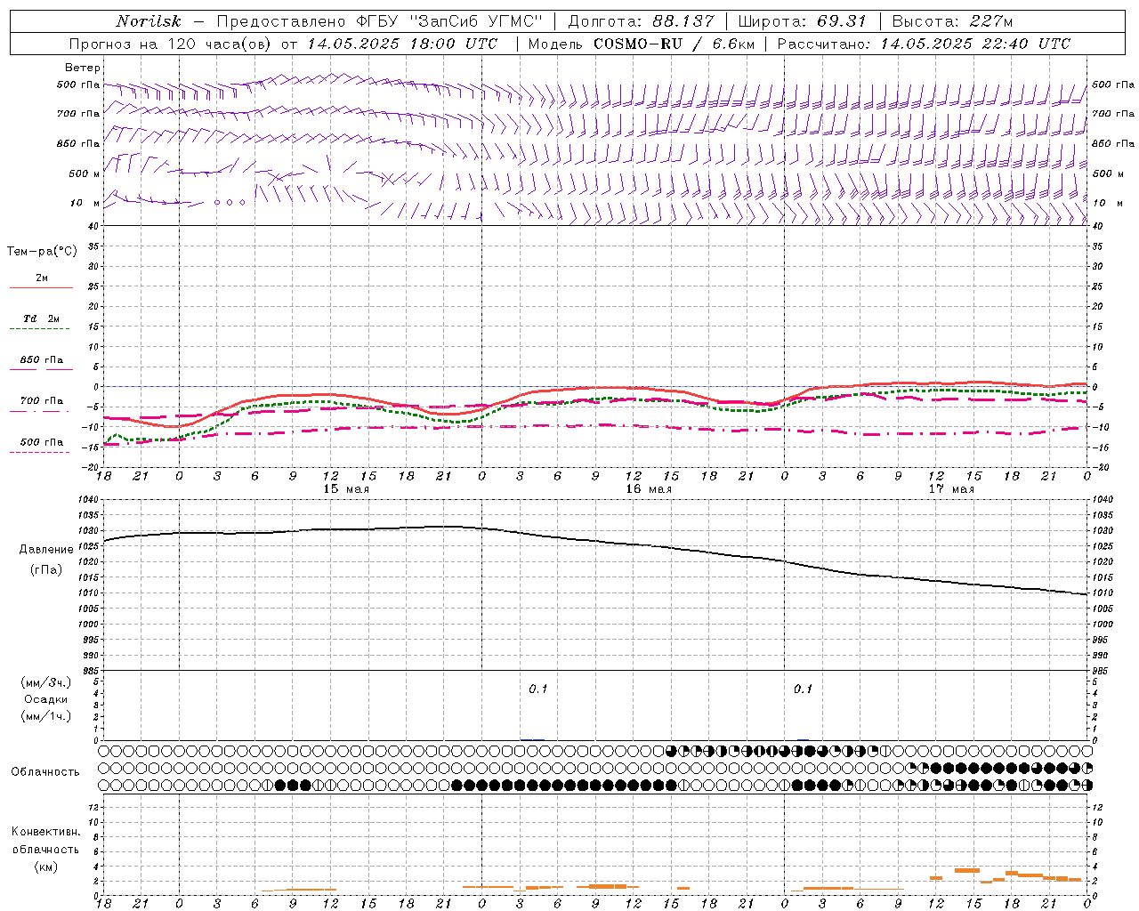Click '1005' on the left pressure axis
Screen dimensions: 1139x911
pyautogui.click(x=86, y=609)
